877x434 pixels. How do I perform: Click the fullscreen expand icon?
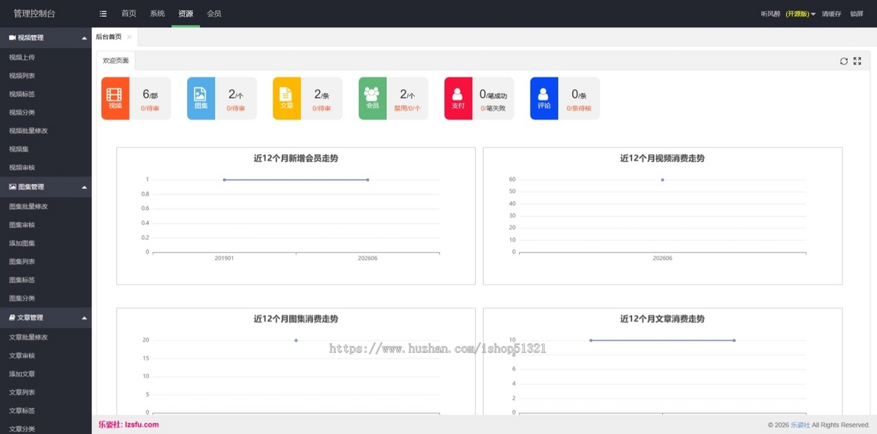point(857,61)
